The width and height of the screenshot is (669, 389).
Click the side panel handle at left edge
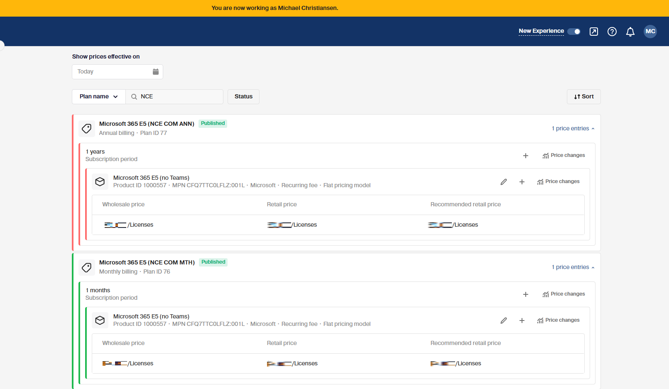2,46
